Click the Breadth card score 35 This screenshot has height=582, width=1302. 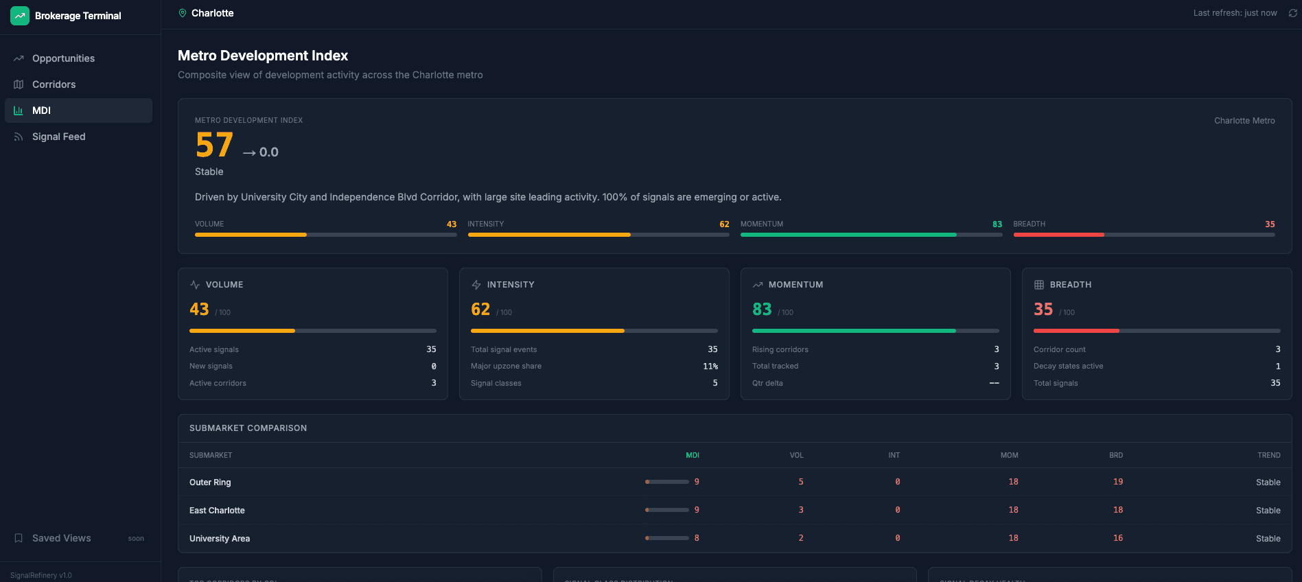1043,310
